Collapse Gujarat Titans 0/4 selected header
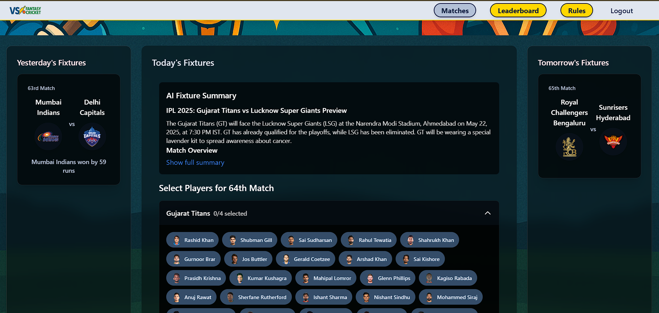Image resolution: width=659 pixels, height=313 pixels. coord(206,213)
